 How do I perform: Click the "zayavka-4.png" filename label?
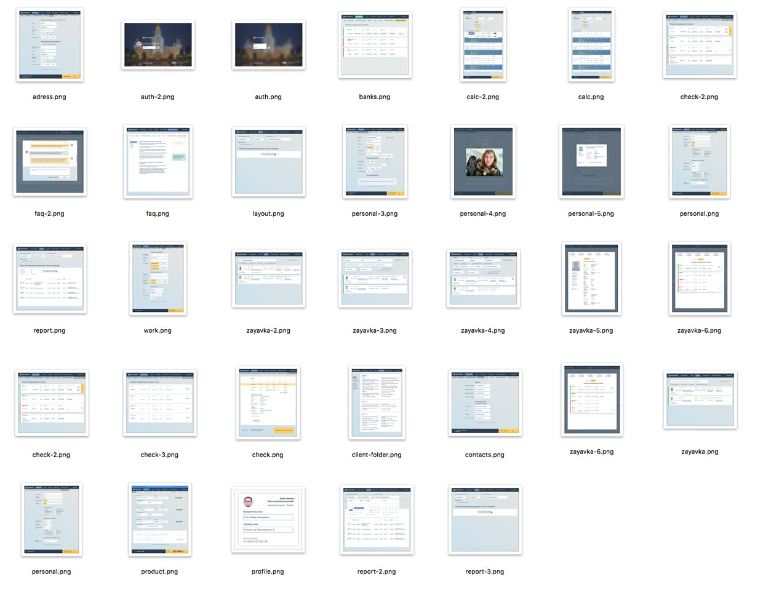483,330
